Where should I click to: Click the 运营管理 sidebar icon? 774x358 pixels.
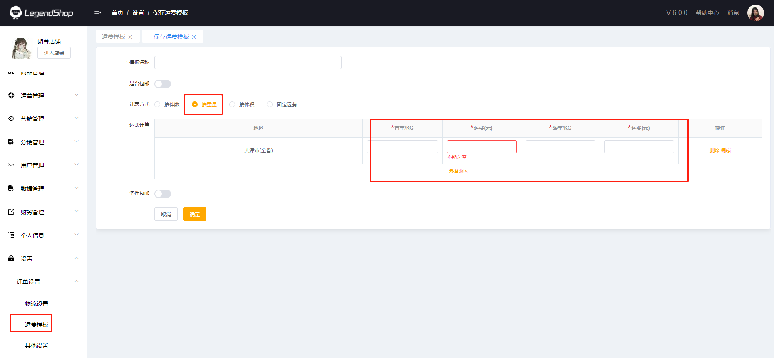pyautogui.click(x=11, y=95)
